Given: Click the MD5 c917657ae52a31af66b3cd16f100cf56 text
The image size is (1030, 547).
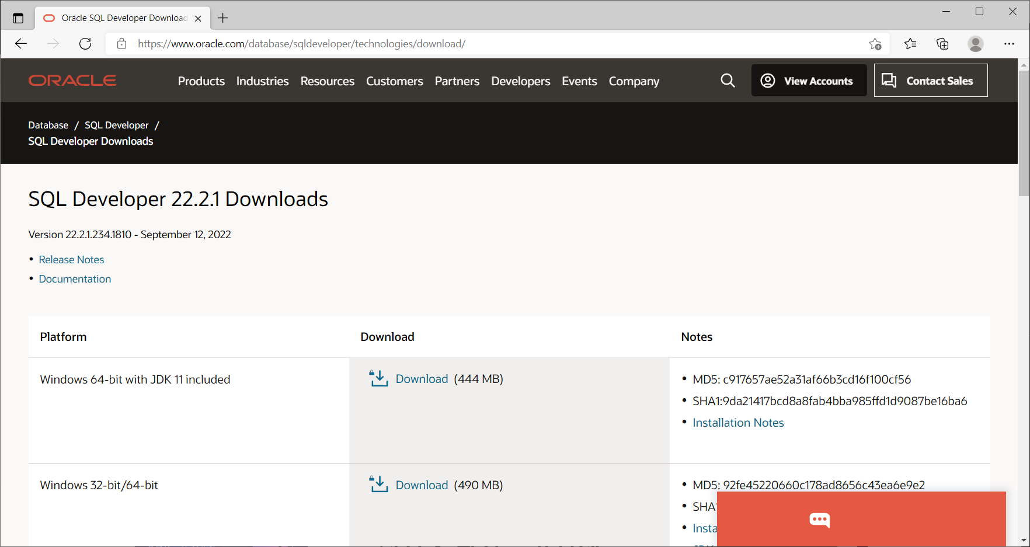Looking at the screenshot, I should click(802, 379).
